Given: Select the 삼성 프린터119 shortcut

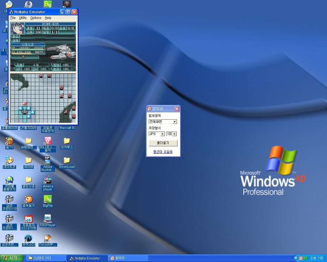Looking at the screenshot, I should pyautogui.click(x=9, y=199).
